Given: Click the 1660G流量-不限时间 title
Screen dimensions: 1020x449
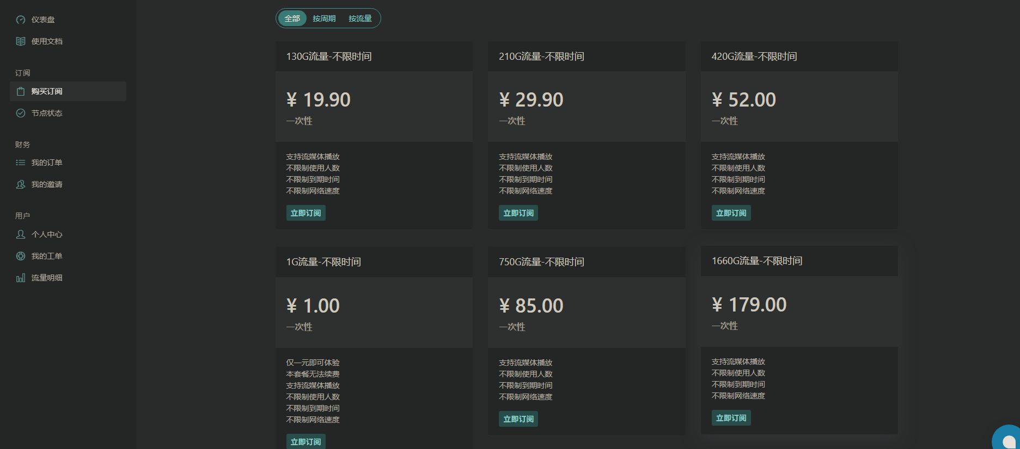Looking at the screenshot, I should pyautogui.click(x=757, y=261).
